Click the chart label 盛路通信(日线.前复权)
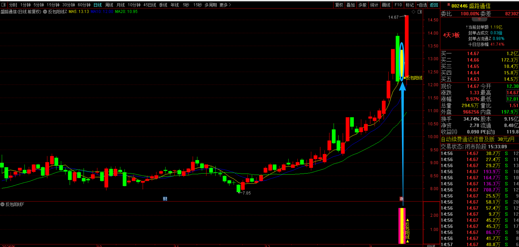The height and width of the screenshot is (247, 519). click(21, 12)
